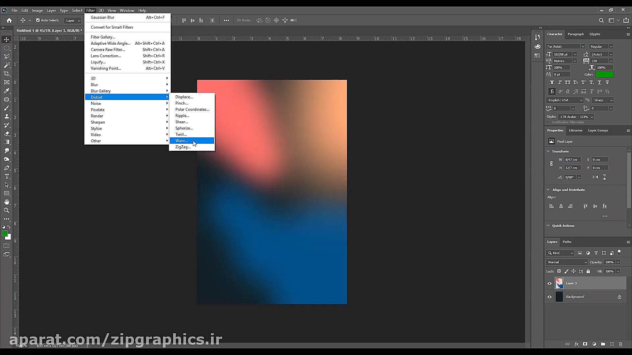The image size is (632, 355).
Task: Open the Far.Ketab font family dropdown
Action: [x=582, y=47]
